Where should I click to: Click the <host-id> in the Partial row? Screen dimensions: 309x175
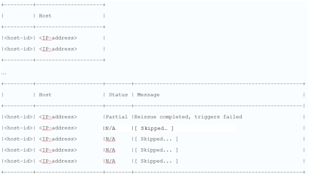[x=18, y=117]
